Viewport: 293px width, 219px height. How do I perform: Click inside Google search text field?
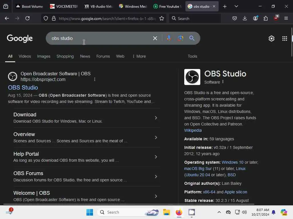tap(101, 38)
